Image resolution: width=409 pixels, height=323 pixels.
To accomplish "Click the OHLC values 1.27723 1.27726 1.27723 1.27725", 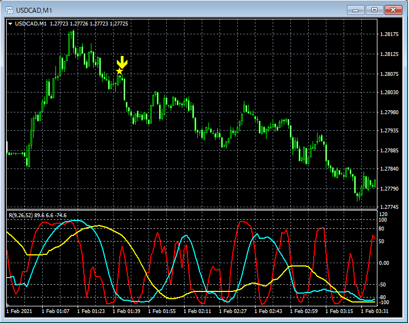I will [89, 24].
